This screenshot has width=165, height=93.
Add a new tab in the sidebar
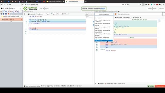coord(11,21)
